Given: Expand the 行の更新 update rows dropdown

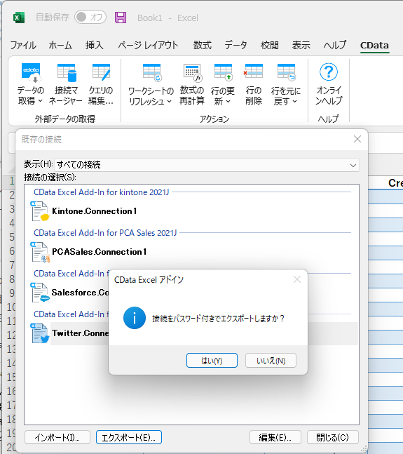Looking at the screenshot, I should 228,101.
